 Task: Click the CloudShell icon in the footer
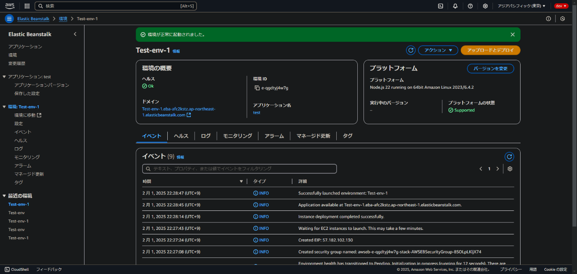(7, 269)
